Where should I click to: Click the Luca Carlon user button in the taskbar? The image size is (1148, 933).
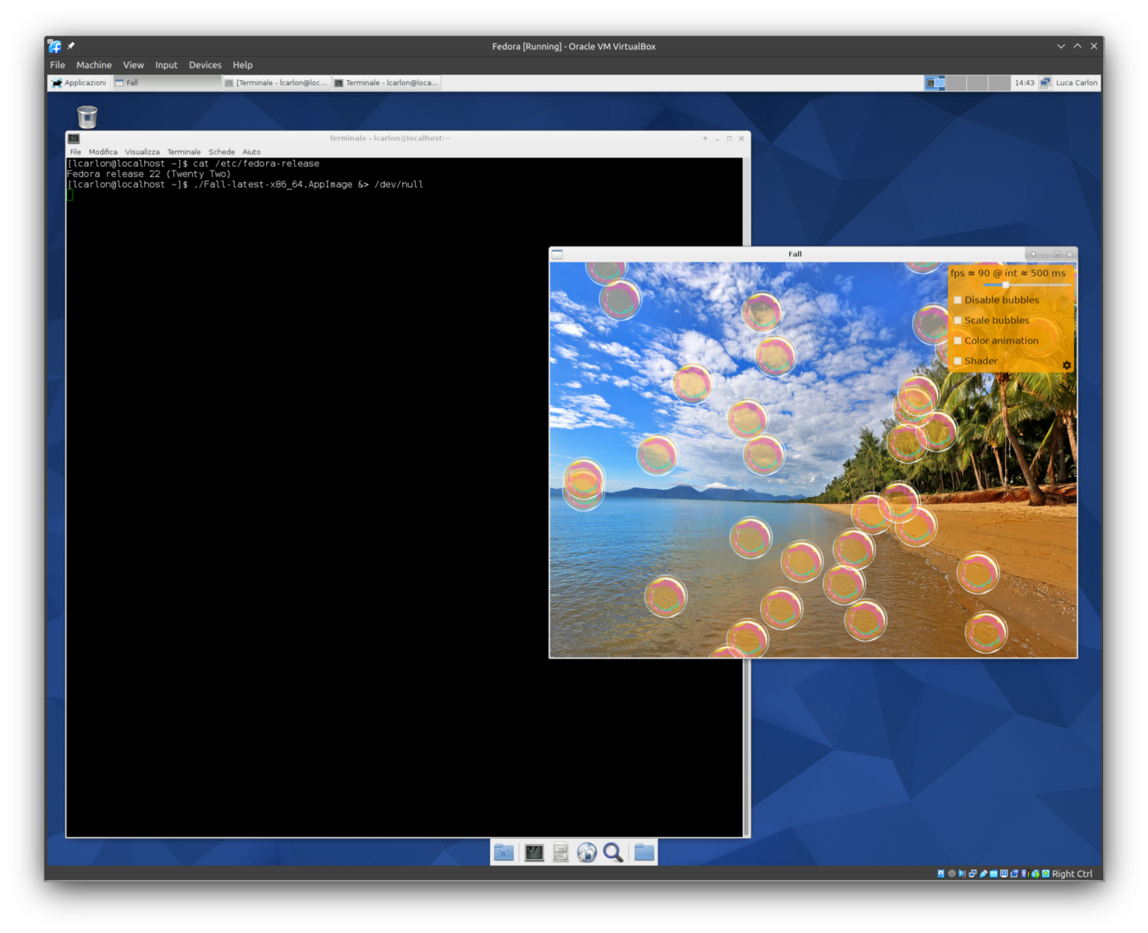click(x=1076, y=82)
